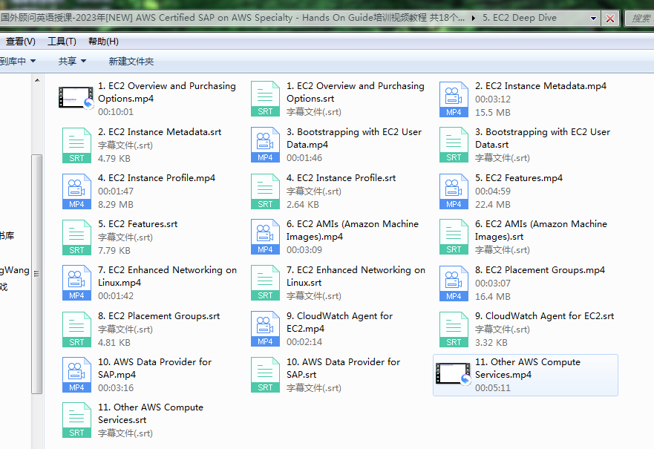The image size is (654, 449).
Task: Expand the include-in-library dropdown arrow
Action: click(33, 62)
